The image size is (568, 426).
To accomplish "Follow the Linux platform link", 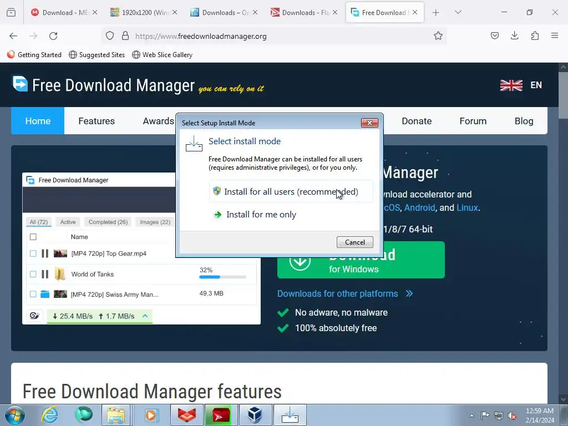I will point(467,207).
